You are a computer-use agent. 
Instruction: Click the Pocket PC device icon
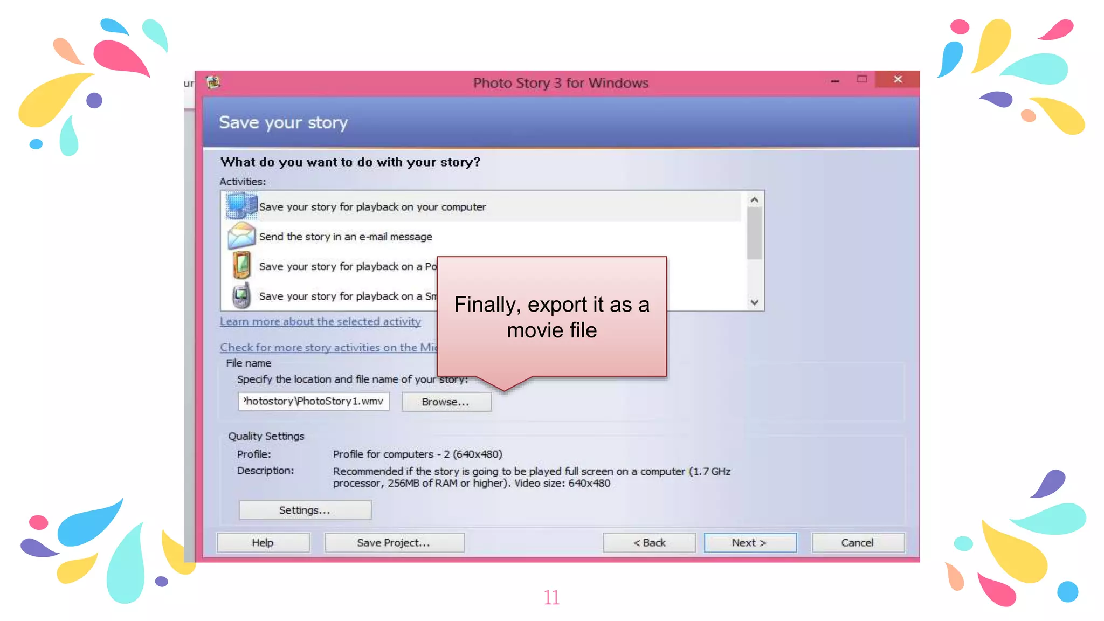[241, 265]
